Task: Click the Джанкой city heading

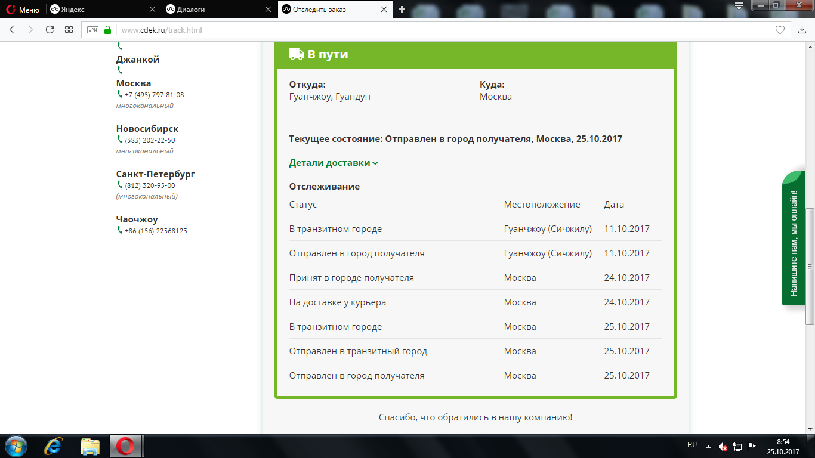Action: click(x=138, y=60)
